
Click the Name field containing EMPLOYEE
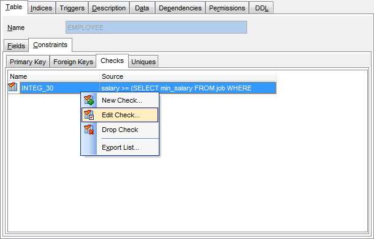(156, 28)
